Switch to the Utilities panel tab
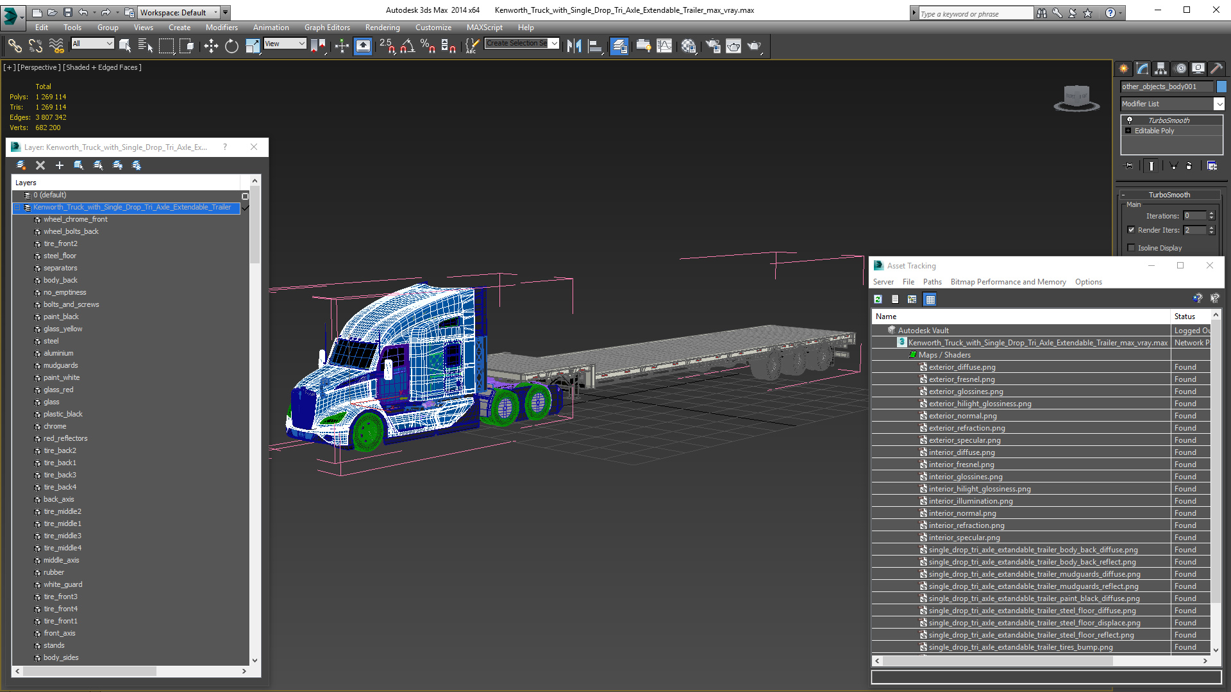Screen dimensions: 1231x692 coord(1217,69)
